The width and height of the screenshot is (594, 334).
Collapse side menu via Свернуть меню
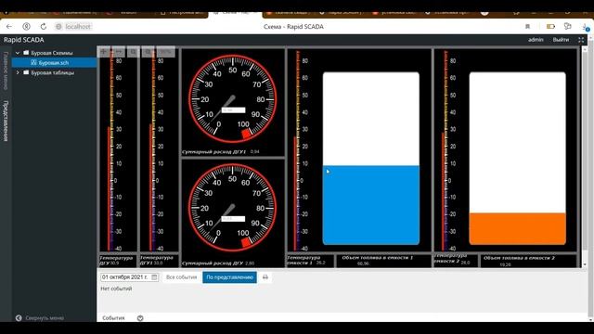(x=45, y=318)
